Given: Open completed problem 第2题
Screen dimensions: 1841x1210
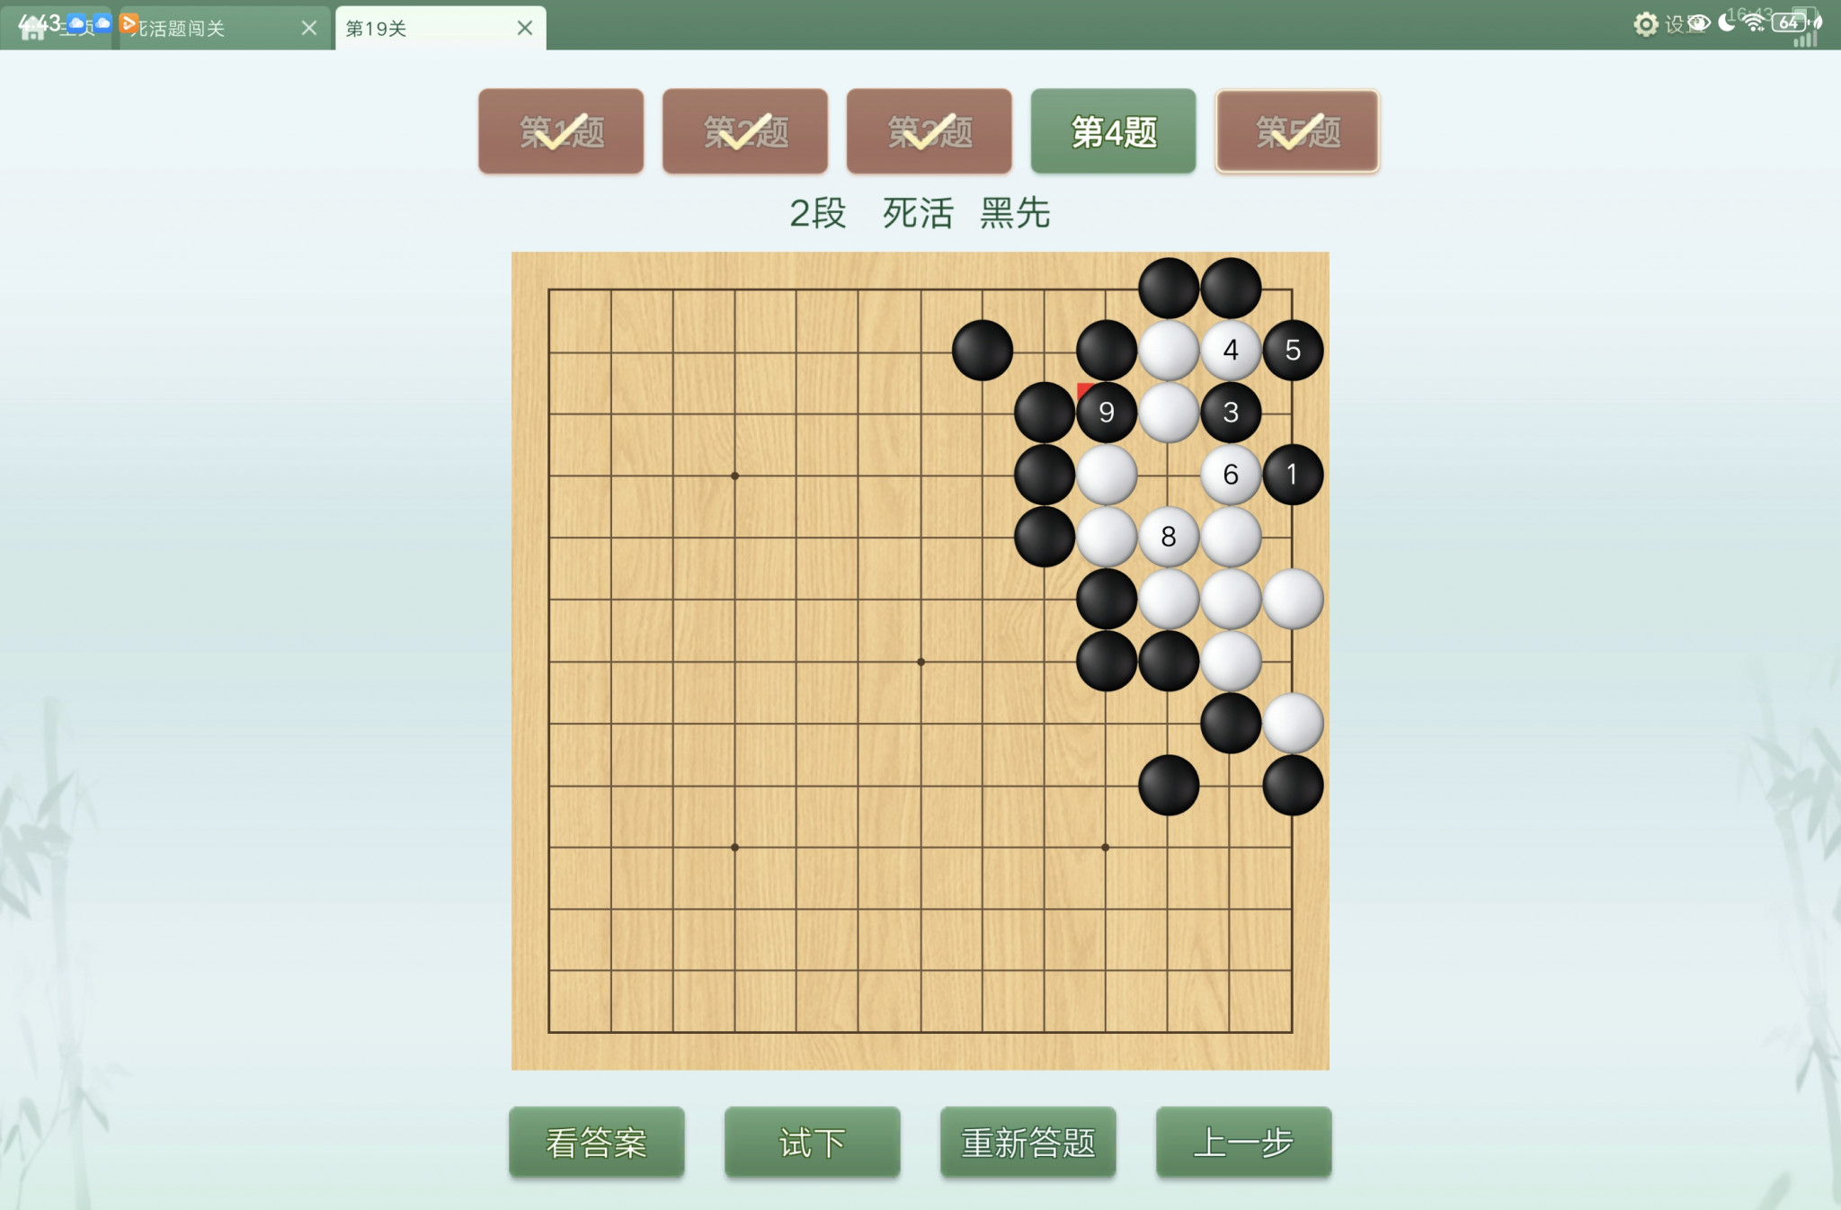Looking at the screenshot, I should tap(745, 131).
